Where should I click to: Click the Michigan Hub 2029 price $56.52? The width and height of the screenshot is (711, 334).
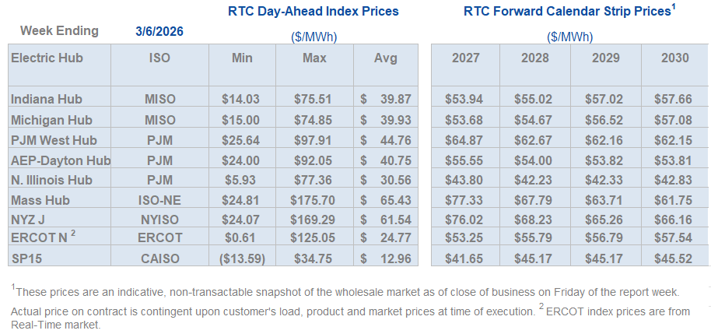[x=604, y=120]
